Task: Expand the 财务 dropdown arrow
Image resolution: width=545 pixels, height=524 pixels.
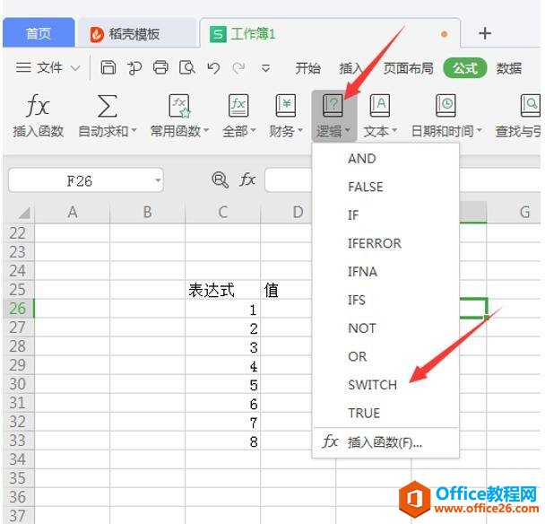Action: click(300, 131)
